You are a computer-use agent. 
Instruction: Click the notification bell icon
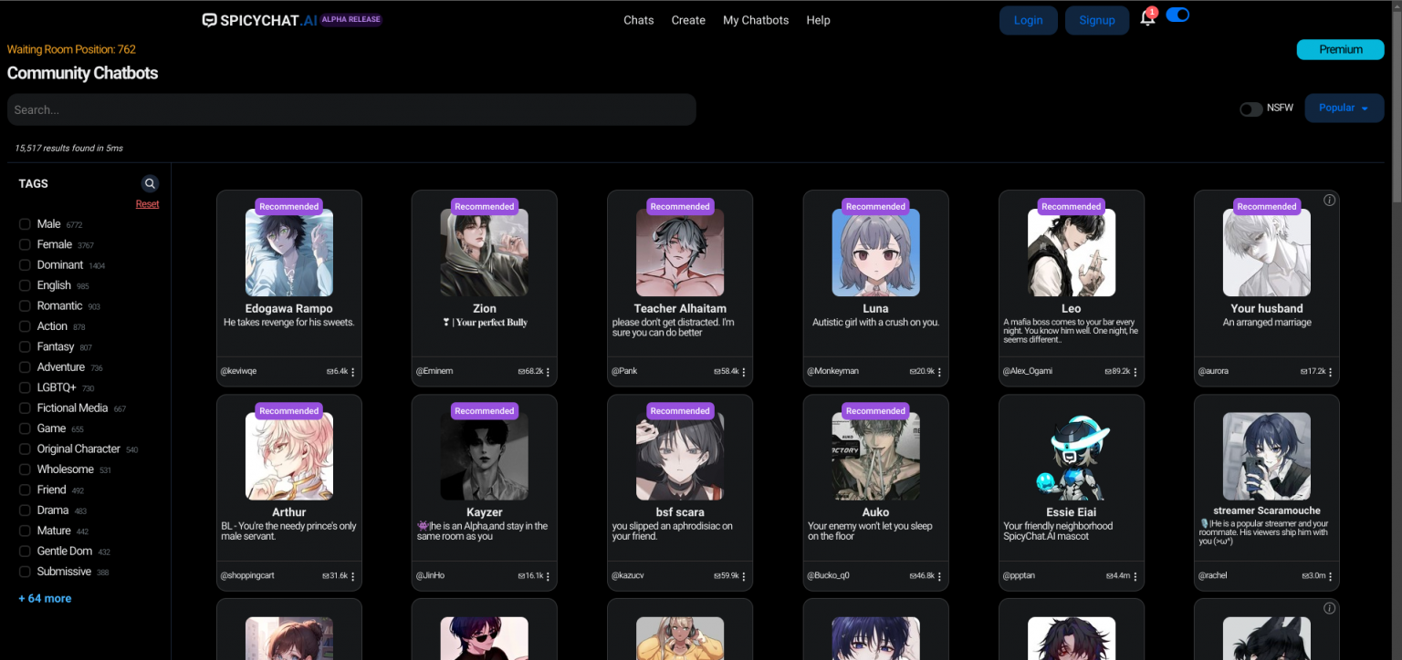tap(1147, 18)
